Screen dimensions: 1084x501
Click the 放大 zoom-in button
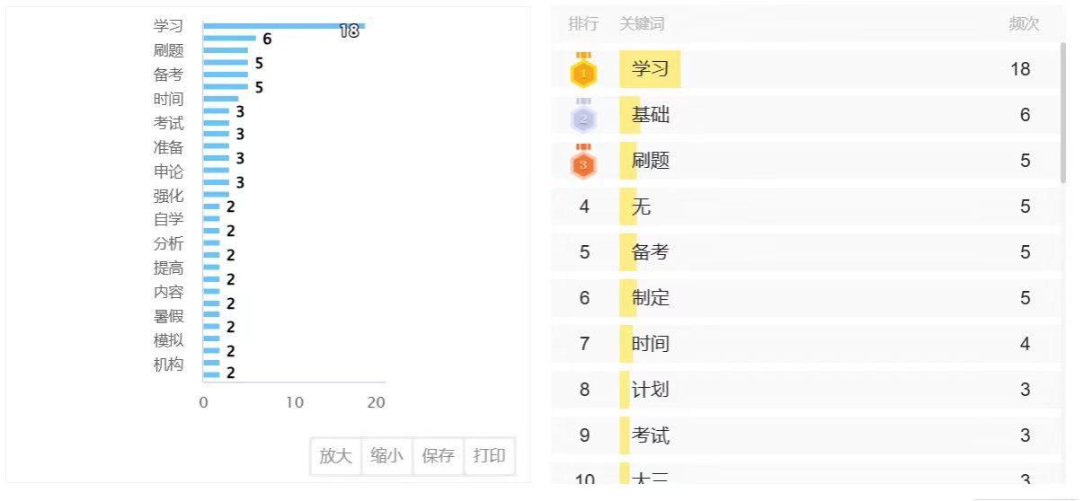[x=335, y=456]
